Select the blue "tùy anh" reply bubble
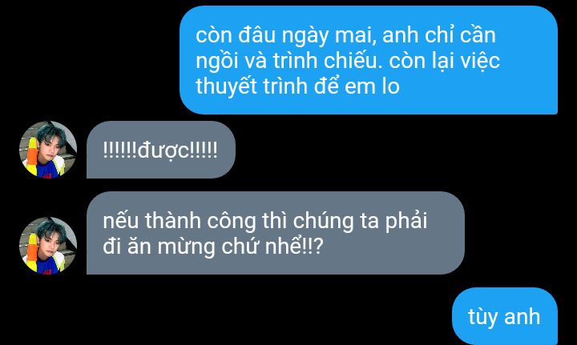This screenshot has height=345, width=577. tap(505, 316)
